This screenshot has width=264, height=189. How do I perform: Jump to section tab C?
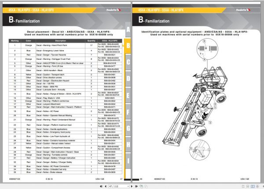tap(128, 62)
